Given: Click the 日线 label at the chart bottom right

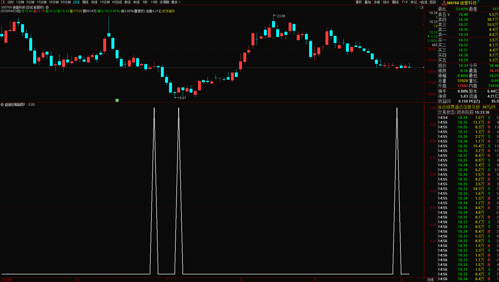Looking at the screenshot, I should (431, 280).
